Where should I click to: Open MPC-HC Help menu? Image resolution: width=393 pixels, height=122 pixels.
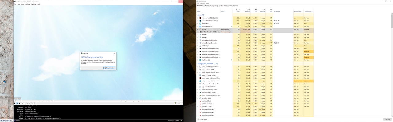pos(39,4)
